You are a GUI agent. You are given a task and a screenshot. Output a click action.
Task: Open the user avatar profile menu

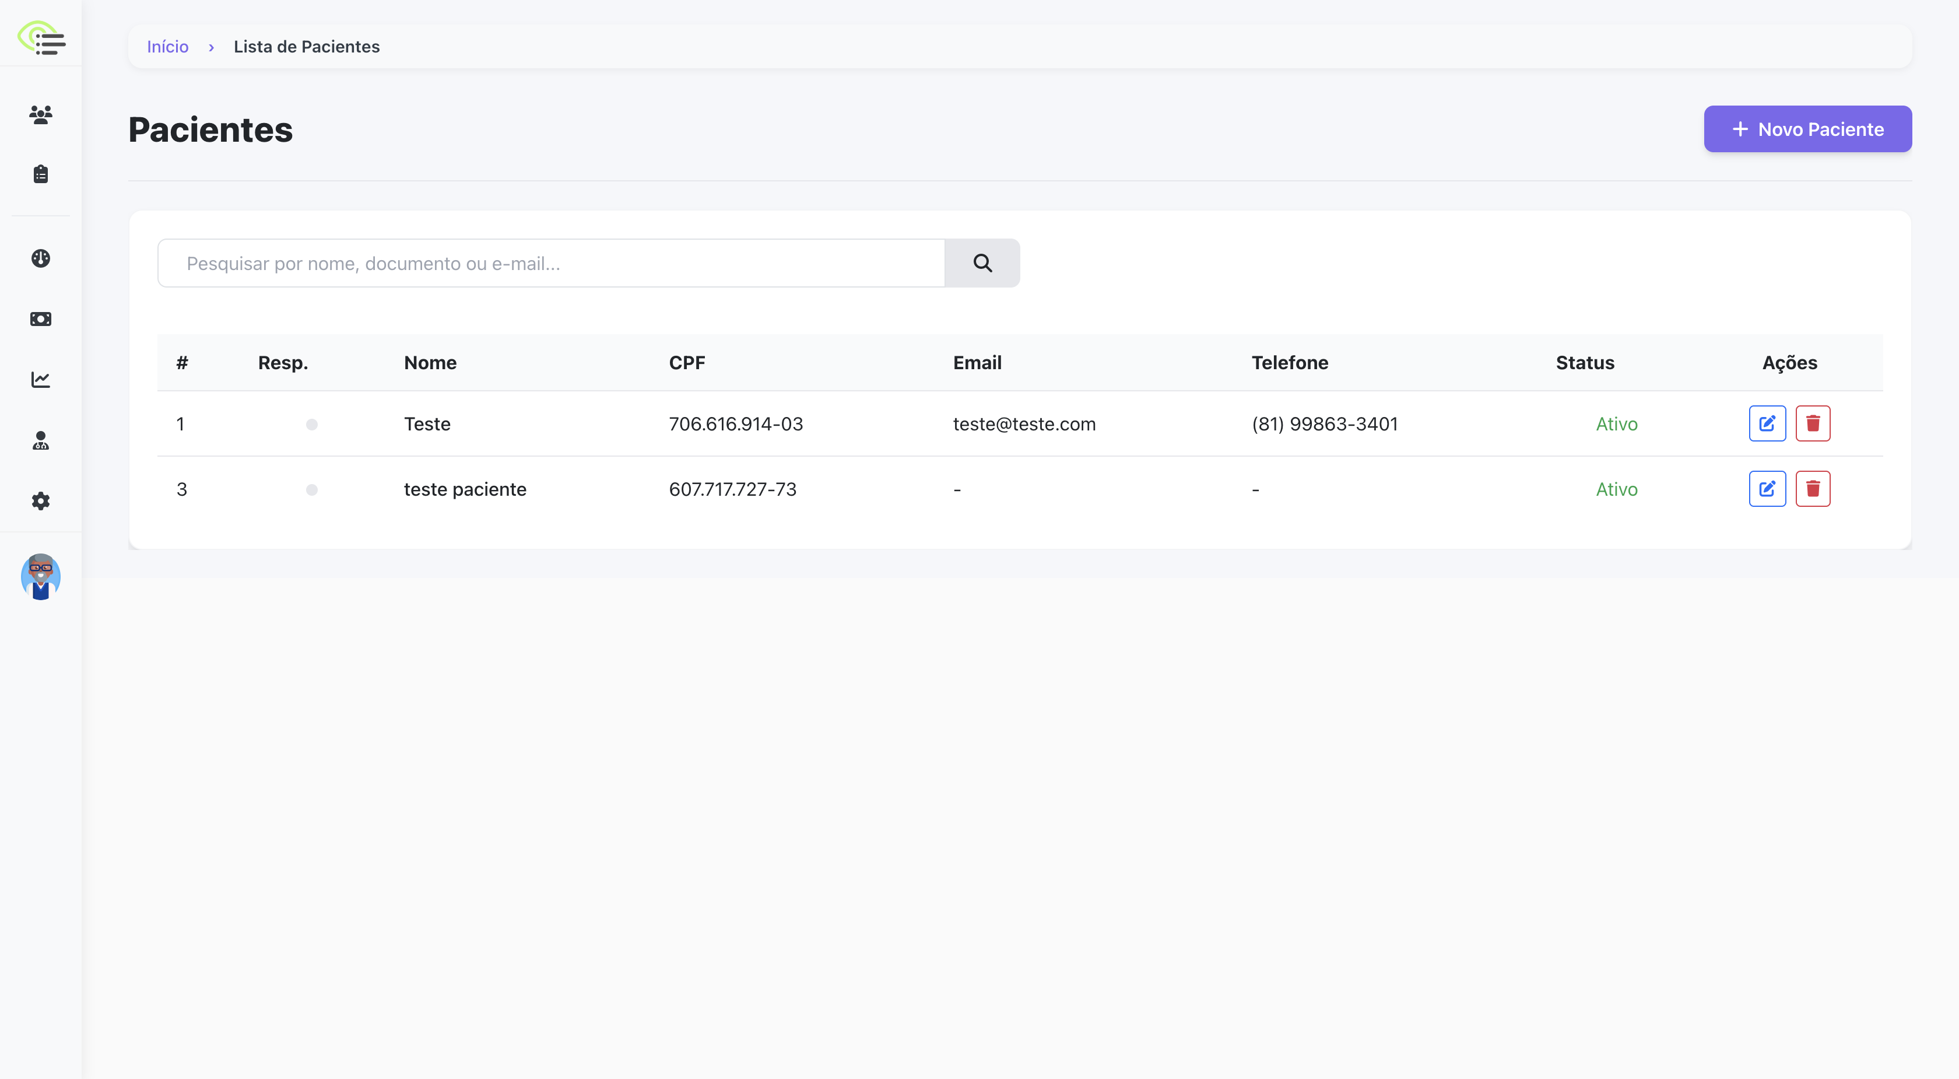point(40,577)
